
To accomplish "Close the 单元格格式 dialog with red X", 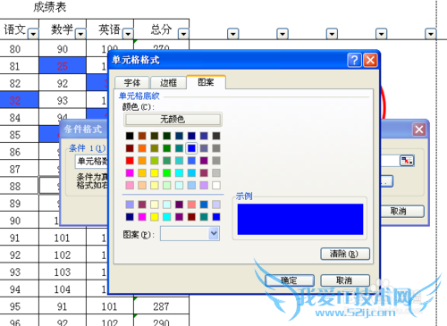I will pos(370,61).
